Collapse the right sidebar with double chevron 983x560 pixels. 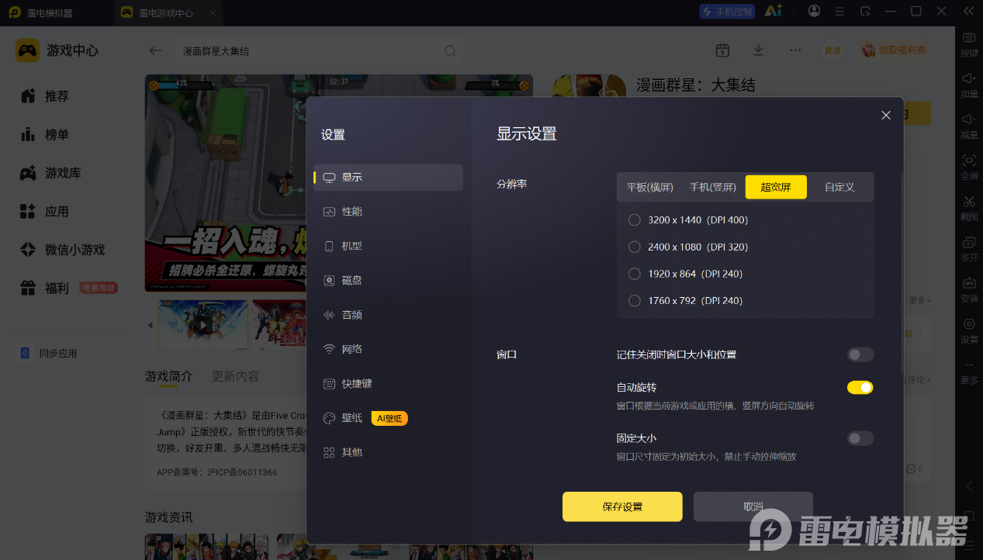[x=968, y=11]
